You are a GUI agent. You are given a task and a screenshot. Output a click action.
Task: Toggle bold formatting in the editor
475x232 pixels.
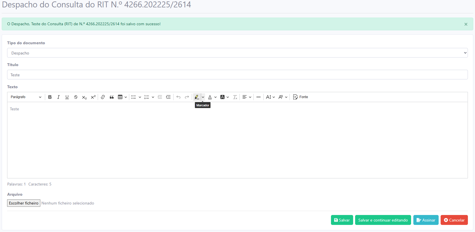coord(50,97)
